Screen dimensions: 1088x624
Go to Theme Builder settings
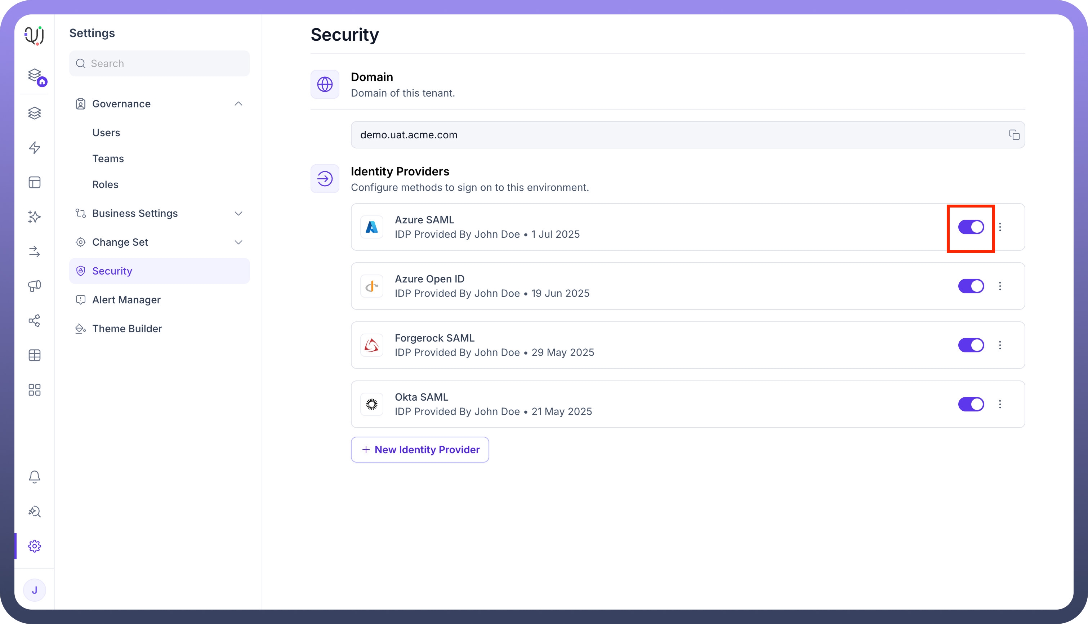[x=127, y=329]
